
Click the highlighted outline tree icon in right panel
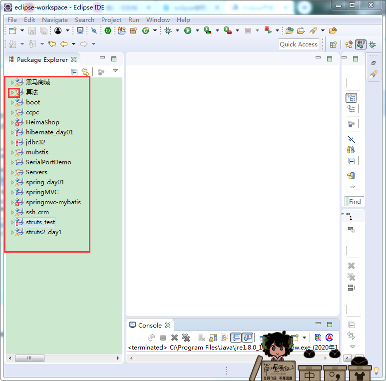351,98
